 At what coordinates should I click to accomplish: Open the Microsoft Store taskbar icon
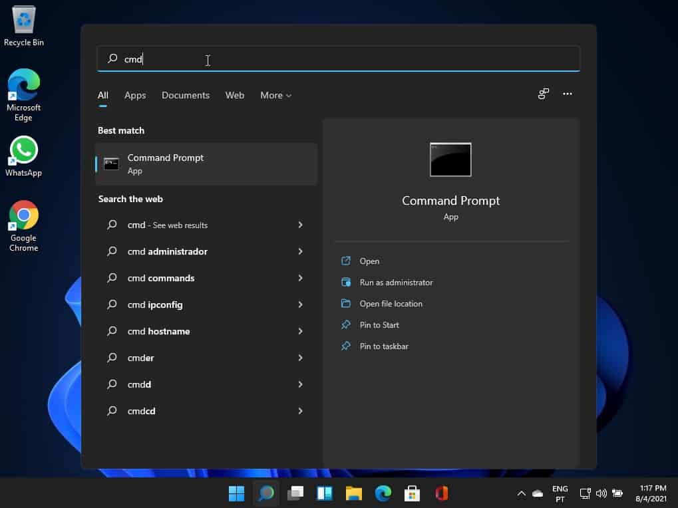tap(412, 493)
